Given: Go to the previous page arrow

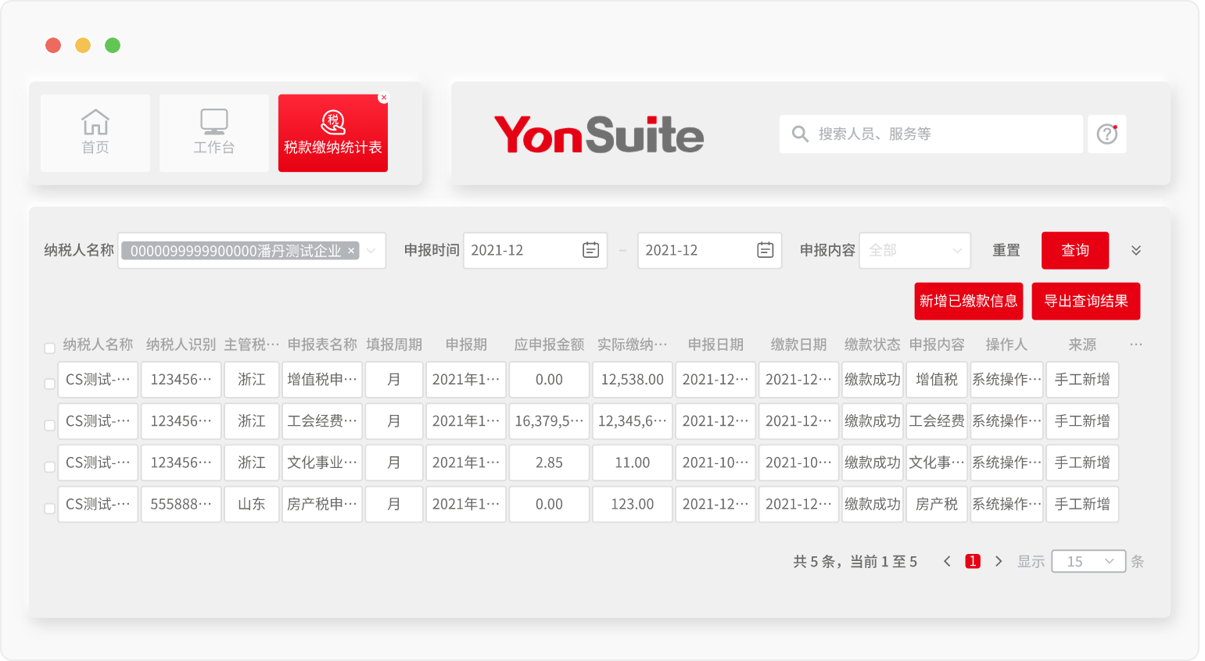Looking at the screenshot, I should click(947, 561).
